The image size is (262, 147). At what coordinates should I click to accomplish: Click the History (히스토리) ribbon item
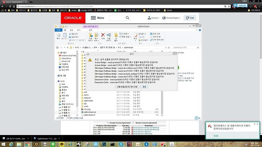coord(143,40)
